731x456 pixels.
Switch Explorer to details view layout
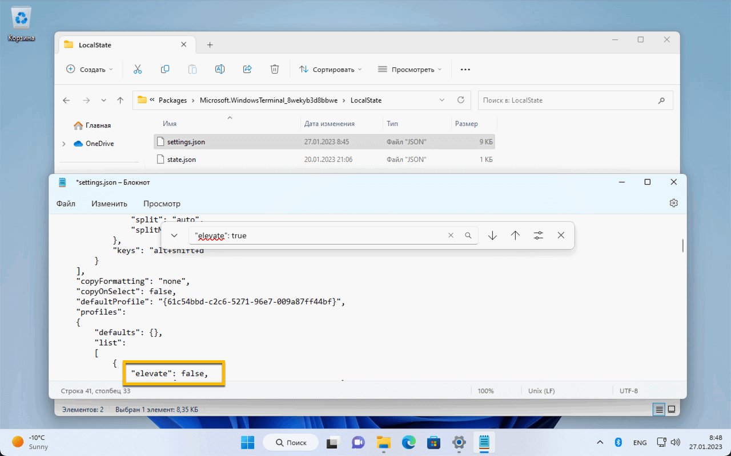tap(660, 409)
